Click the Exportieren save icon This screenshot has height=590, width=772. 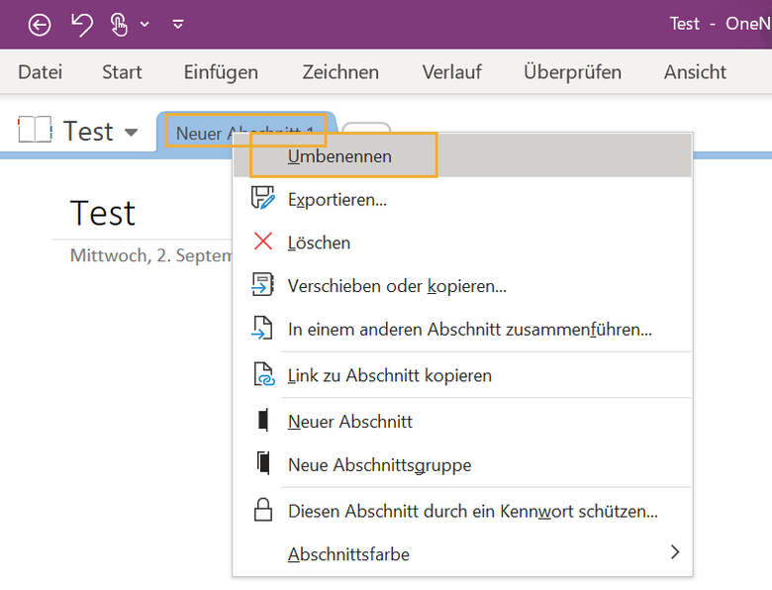pos(263,197)
